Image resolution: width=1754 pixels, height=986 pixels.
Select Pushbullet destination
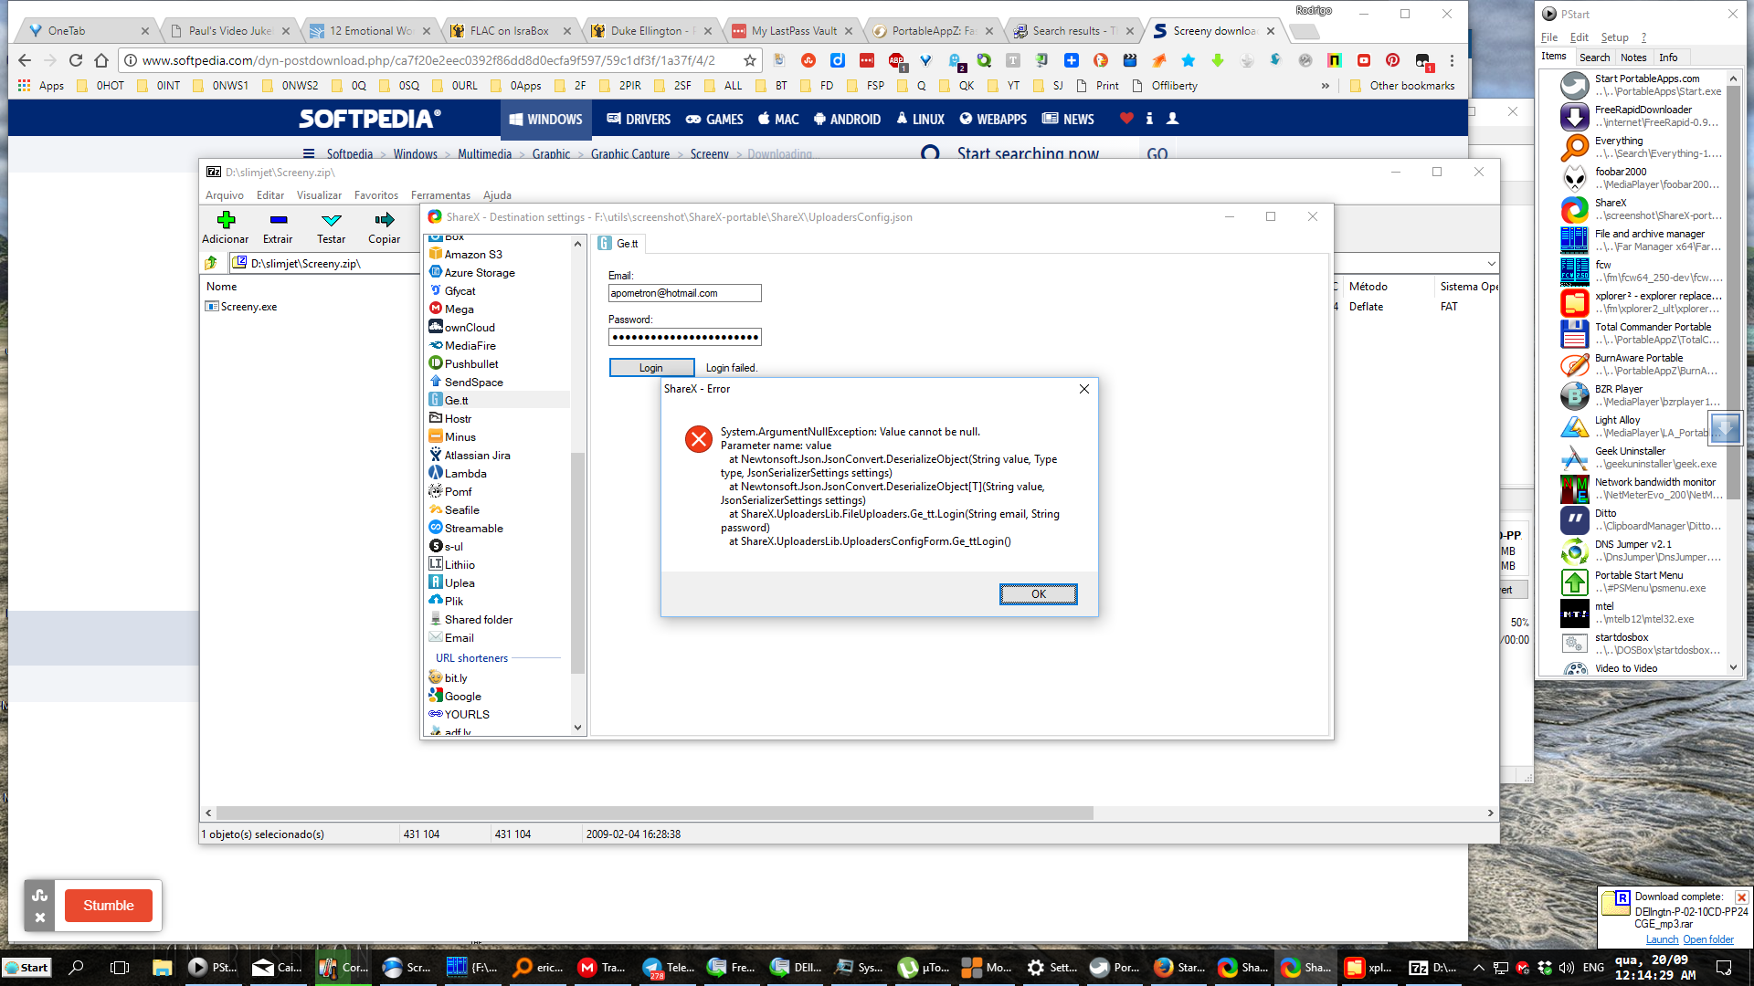tap(471, 363)
